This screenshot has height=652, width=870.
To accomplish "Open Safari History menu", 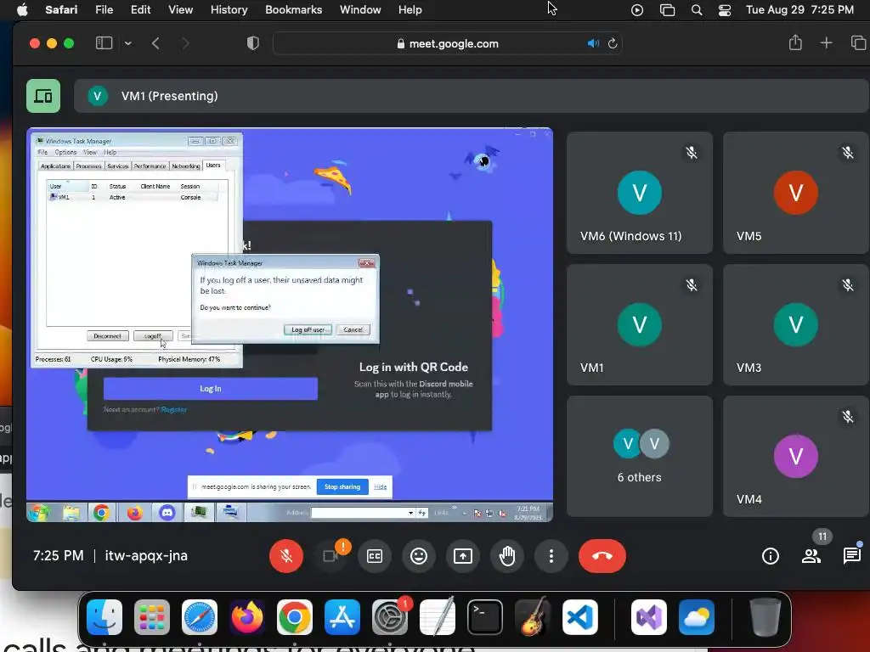I will tap(229, 9).
